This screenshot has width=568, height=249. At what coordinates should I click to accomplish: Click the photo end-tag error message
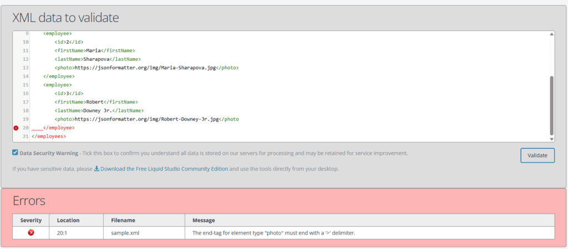[274, 233]
